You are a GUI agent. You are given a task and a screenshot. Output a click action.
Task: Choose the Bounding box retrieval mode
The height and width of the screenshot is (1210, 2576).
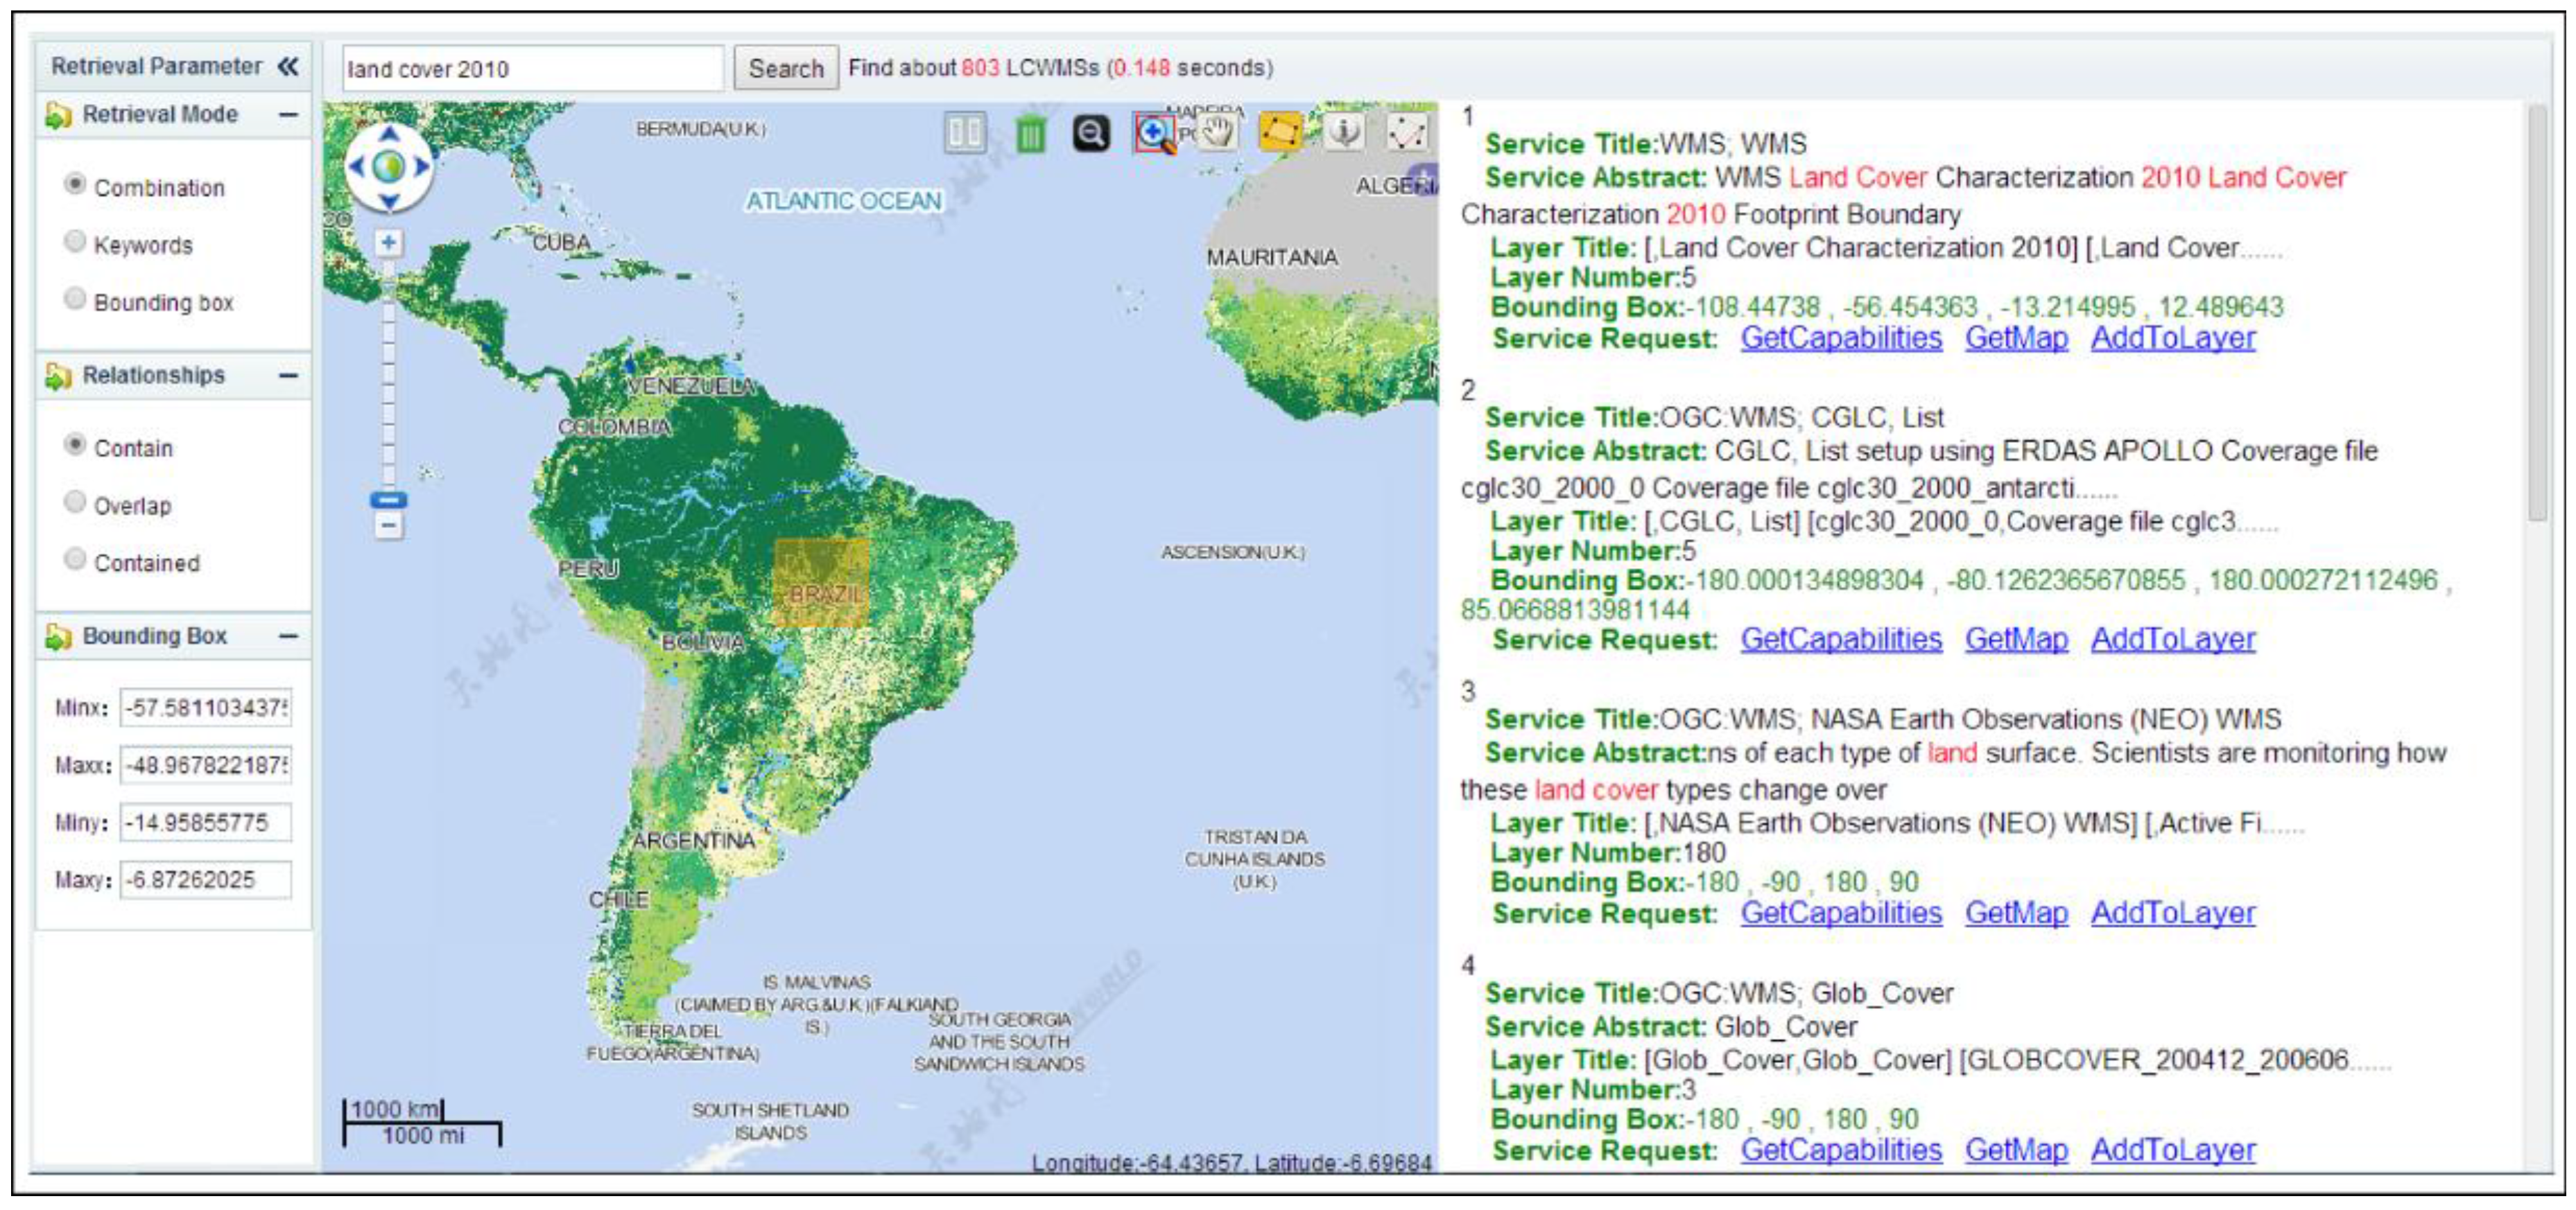[75, 299]
